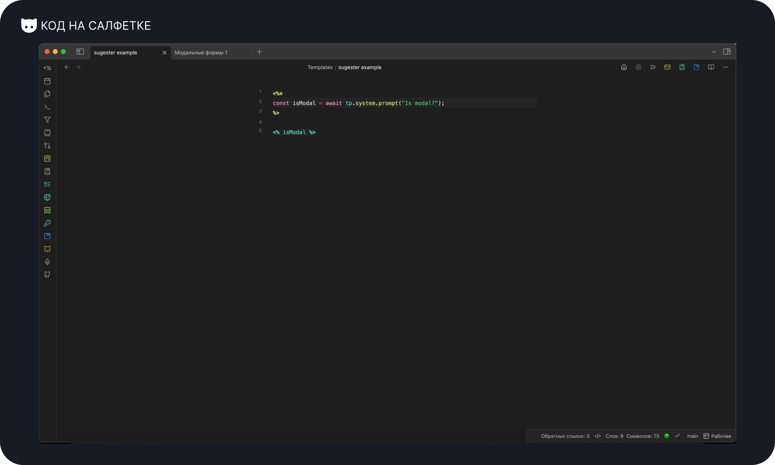Click the globe with lock sidebar icon
775x465 pixels.
pyautogui.click(x=47, y=197)
